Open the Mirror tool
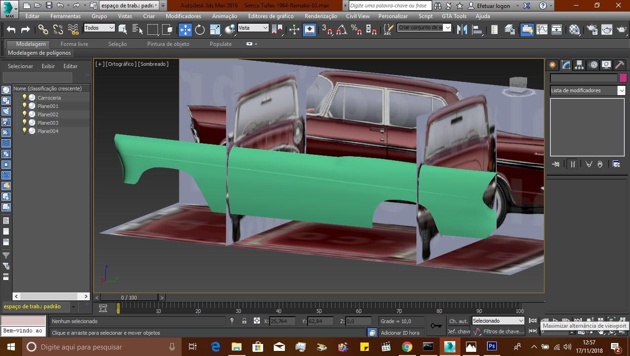 coord(462,30)
